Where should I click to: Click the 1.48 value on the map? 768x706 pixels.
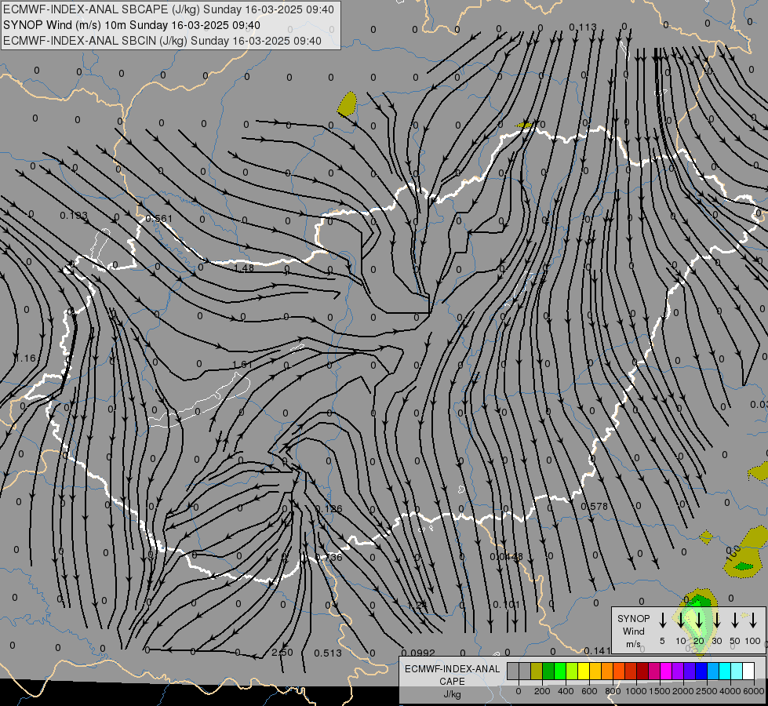pos(244,268)
